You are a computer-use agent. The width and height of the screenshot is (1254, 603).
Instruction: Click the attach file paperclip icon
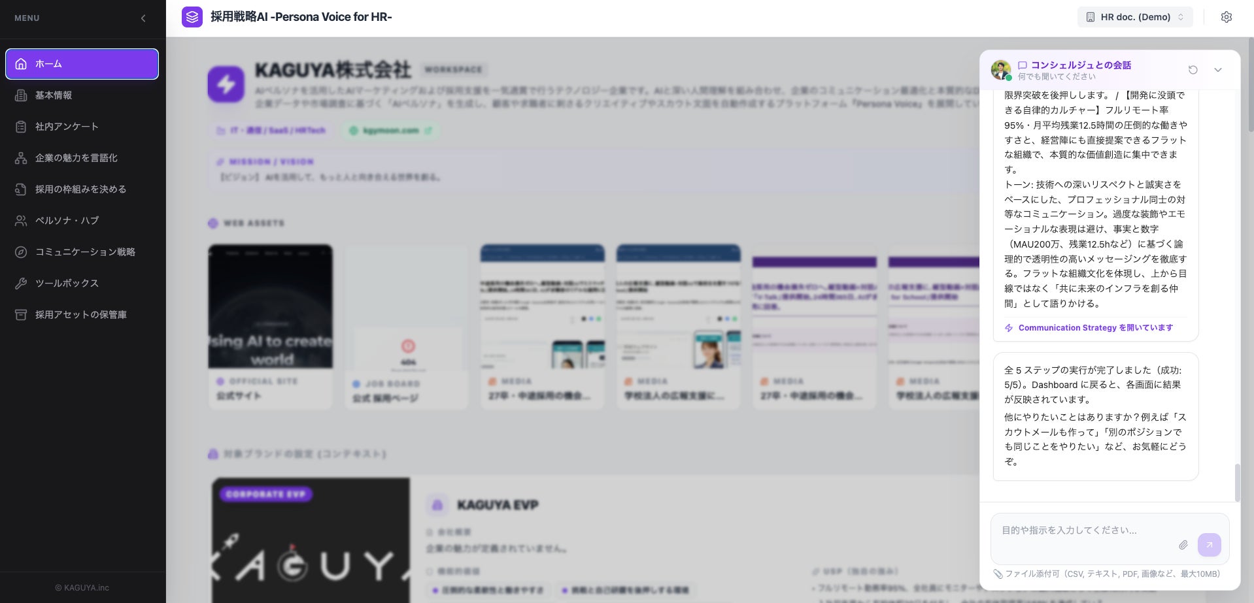[1183, 545]
